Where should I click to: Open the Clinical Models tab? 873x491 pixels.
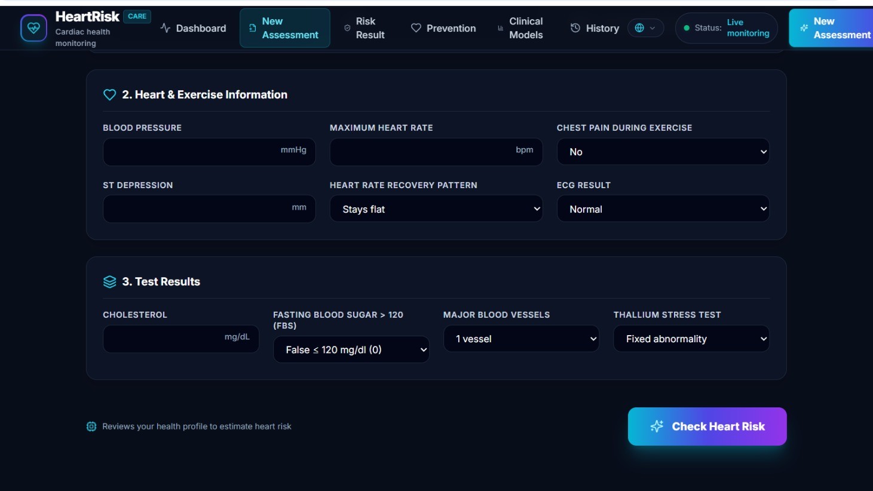pos(520,28)
